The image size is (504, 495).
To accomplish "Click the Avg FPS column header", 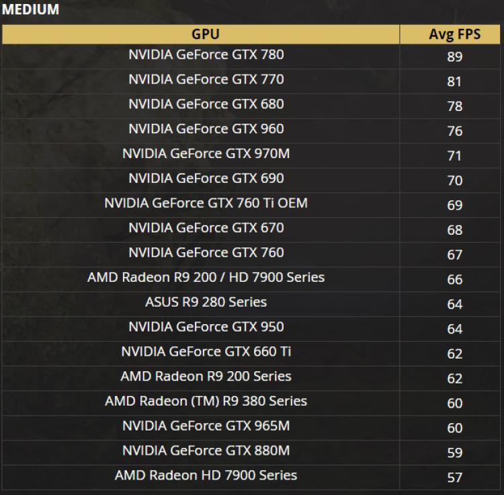I will click(454, 34).
